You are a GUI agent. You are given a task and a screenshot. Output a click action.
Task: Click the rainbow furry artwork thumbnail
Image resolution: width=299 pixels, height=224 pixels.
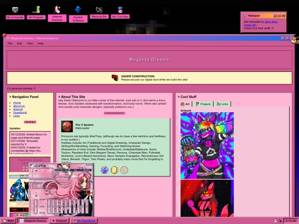(207, 145)
